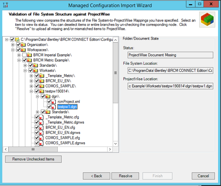Cancel the import wizard
The width and height of the screenshot is (221, 186).
(x=203, y=176)
